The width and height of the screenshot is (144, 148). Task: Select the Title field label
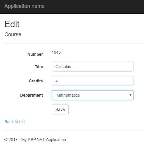coord(39,67)
